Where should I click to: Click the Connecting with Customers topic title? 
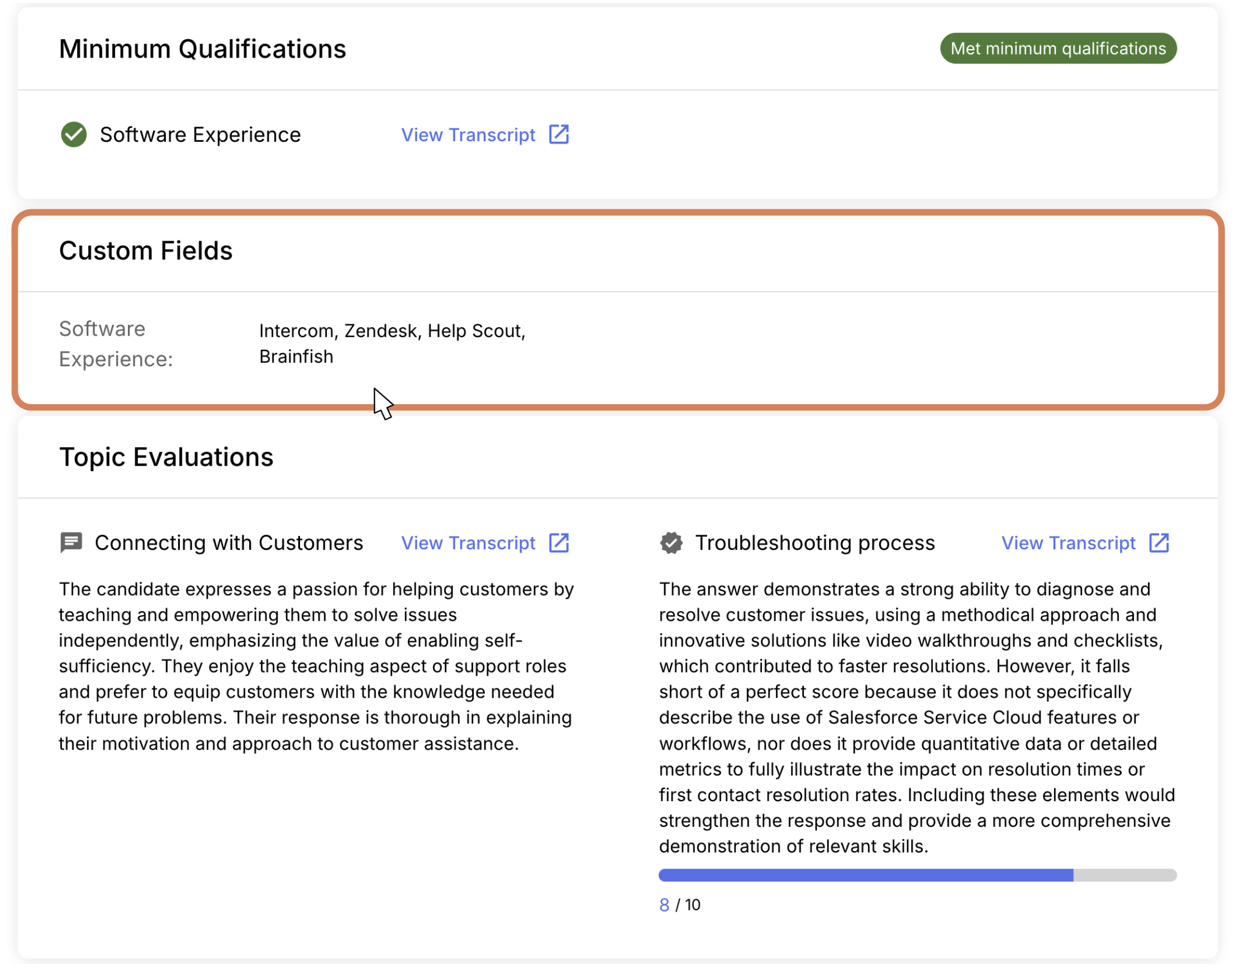(228, 543)
